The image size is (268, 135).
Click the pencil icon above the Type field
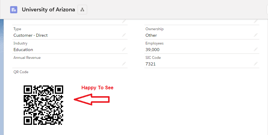124,21
